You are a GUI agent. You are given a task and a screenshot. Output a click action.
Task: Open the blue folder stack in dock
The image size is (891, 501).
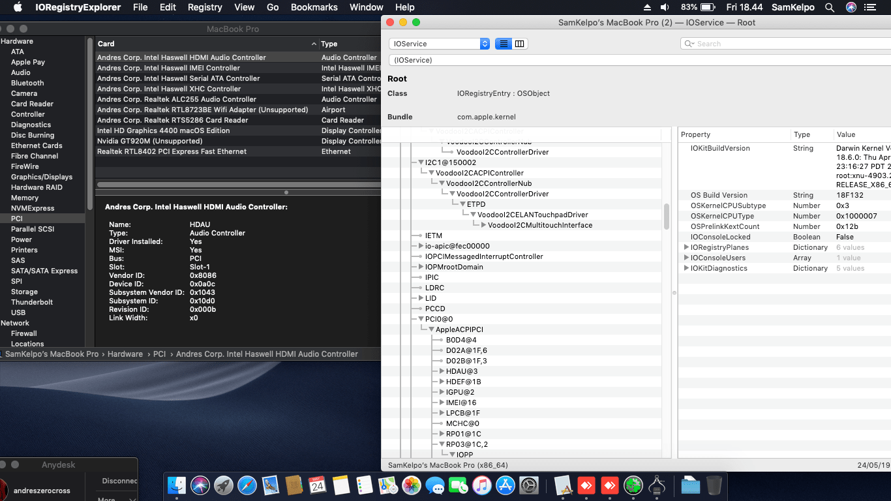click(690, 485)
